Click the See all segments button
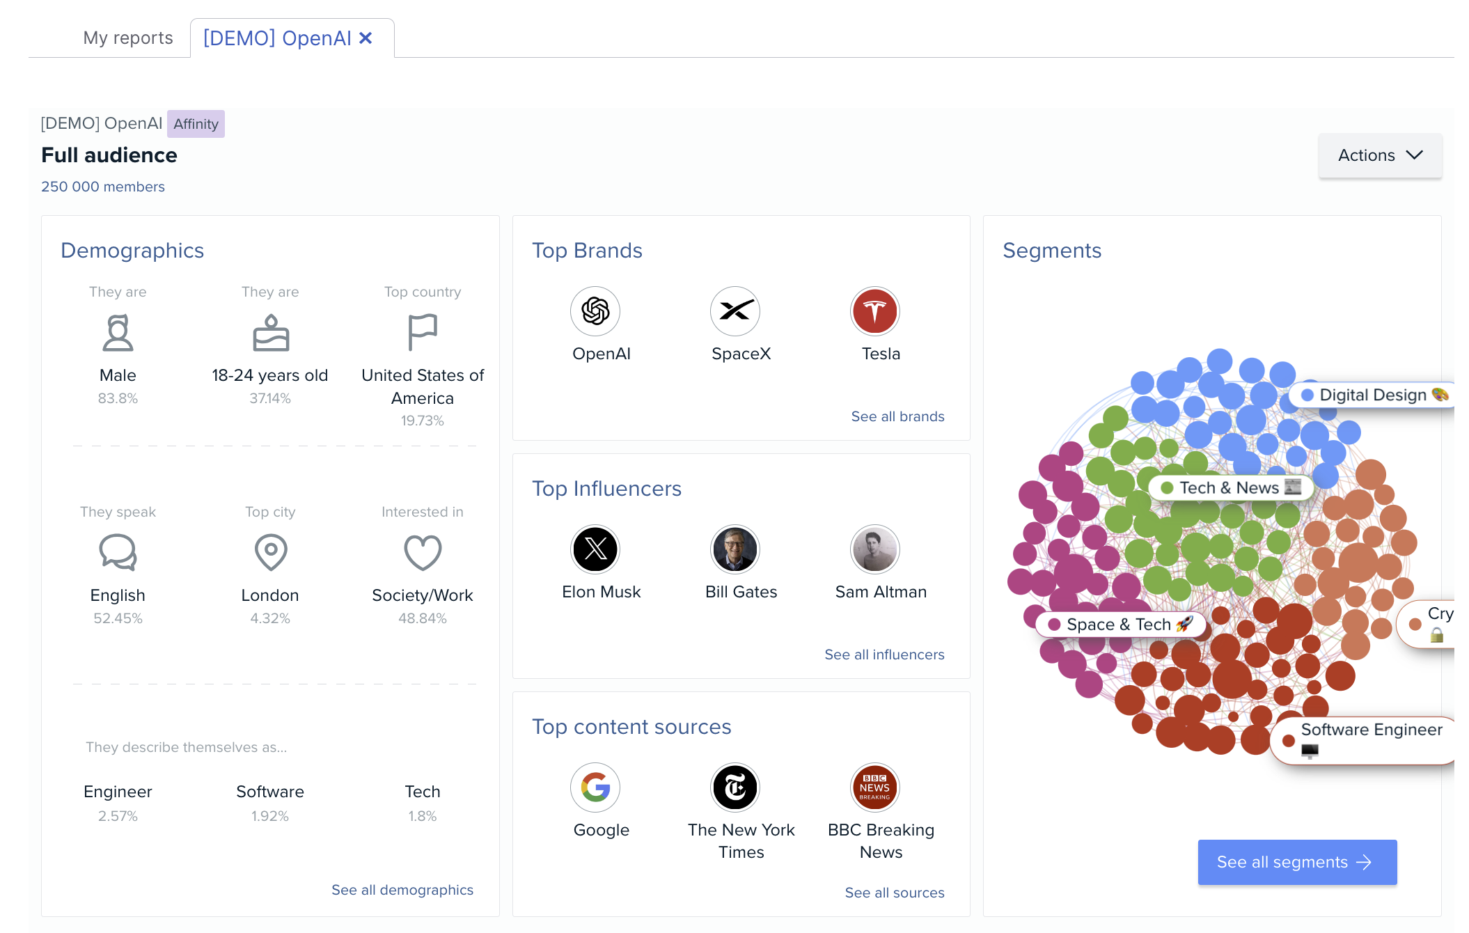Screen dimensions: 1469x933 1297,862
